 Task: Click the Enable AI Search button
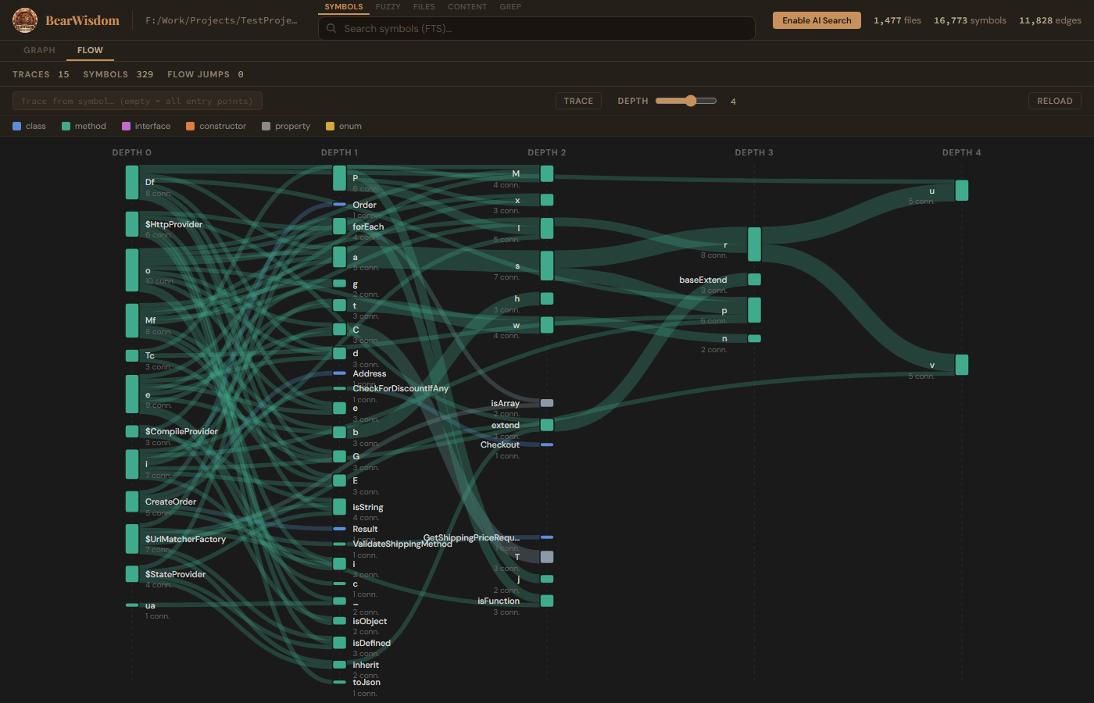817,20
